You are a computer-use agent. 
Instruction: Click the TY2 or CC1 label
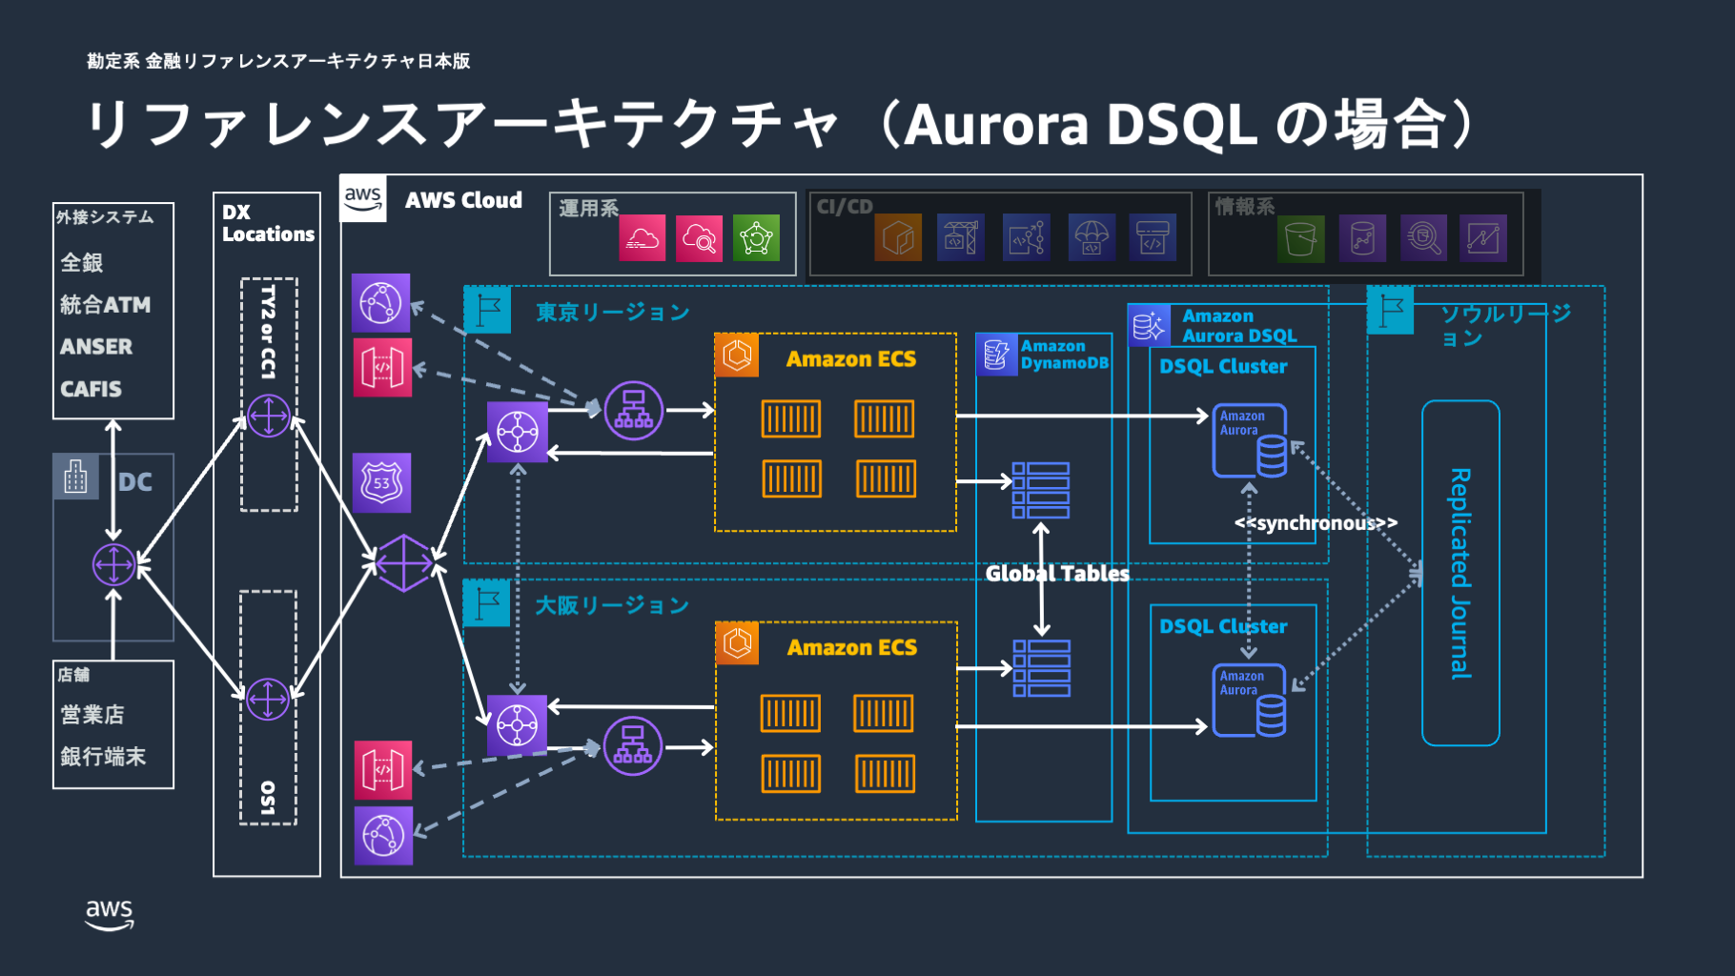pyautogui.click(x=268, y=332)
